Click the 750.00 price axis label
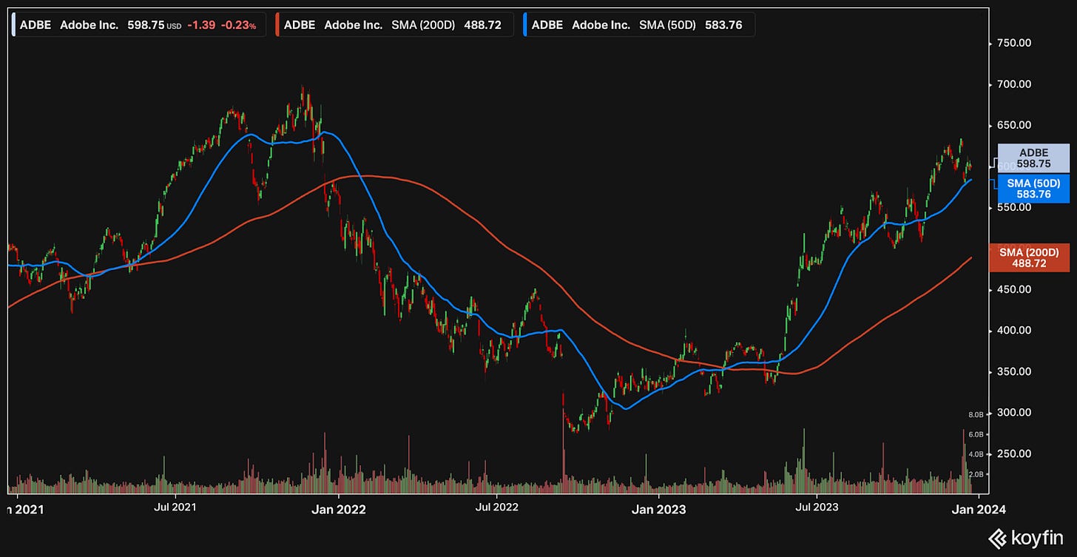The image size is (1077, 557). click(x=1014, y=43)
